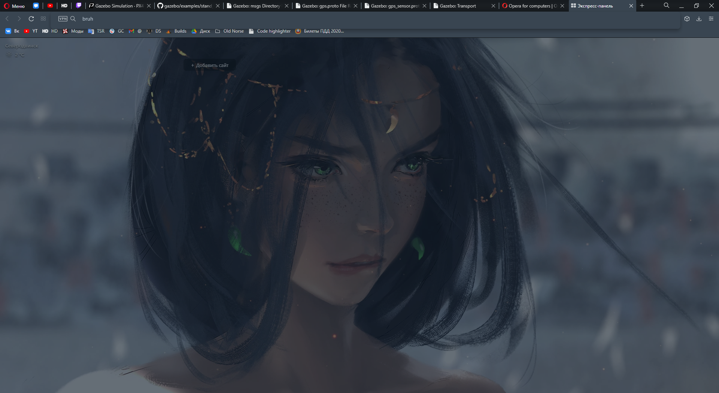
Task: Click the 2 °C temperature weather widget
Action: click(15, 55)
